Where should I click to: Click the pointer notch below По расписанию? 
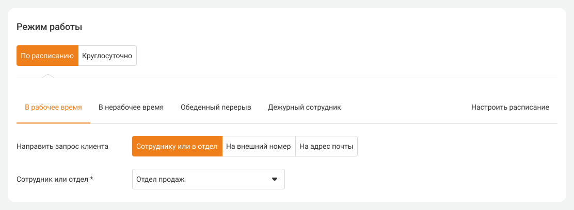[x=47, y=76]
